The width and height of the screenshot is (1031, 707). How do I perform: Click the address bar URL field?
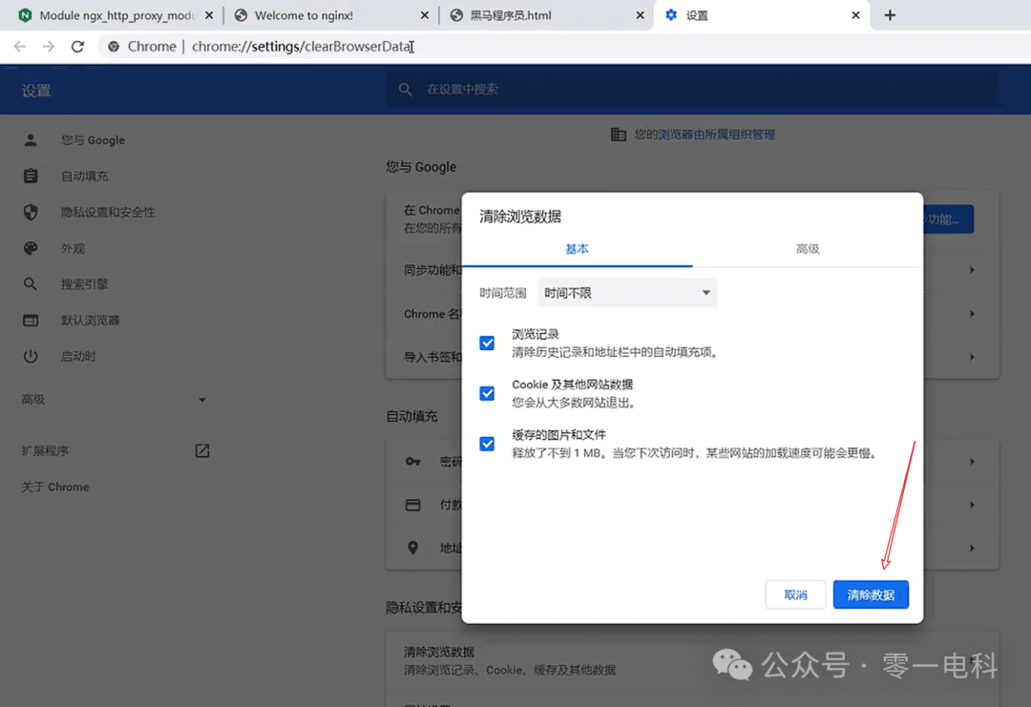pos(304,47)
